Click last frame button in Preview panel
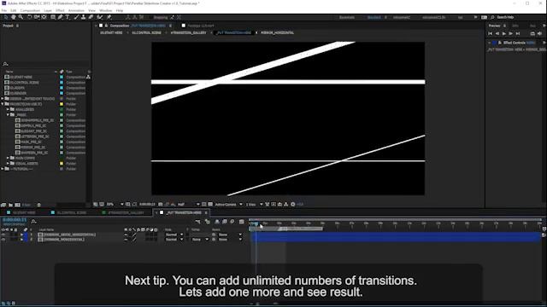This screenshot has width=547, height=307. click(518, 33)
